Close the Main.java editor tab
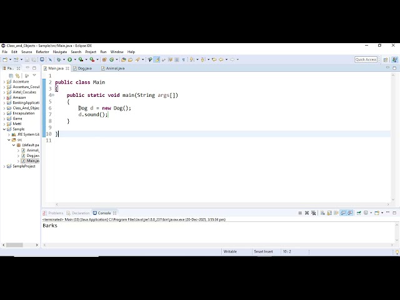Screen dimensions: 400x300 pyautogui.click(x=67, y=68)
